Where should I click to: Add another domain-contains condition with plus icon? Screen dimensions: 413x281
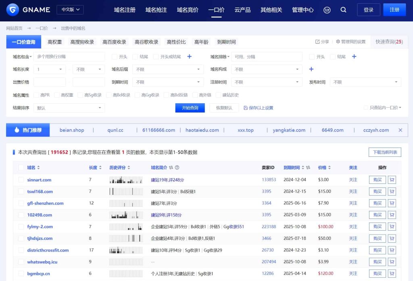point(189,56)
